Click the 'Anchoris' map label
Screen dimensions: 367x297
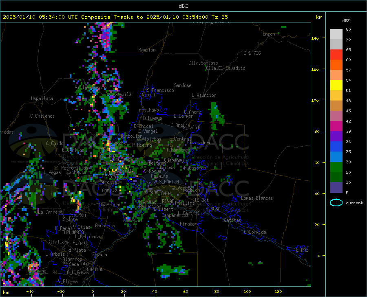coord(105,226)
